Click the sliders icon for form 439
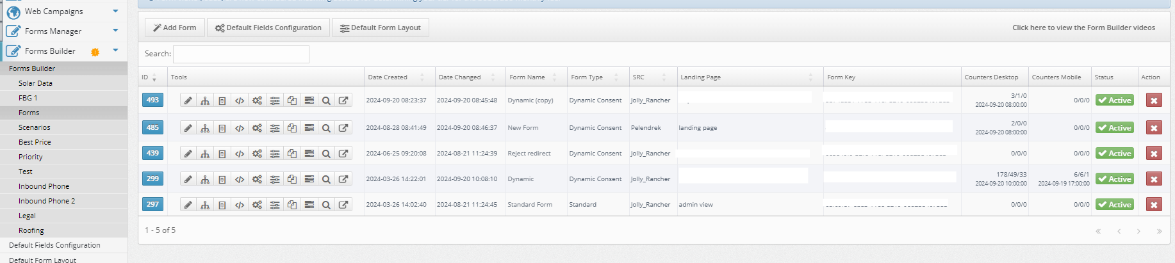 pyautogui.click(x=274, y=154)
